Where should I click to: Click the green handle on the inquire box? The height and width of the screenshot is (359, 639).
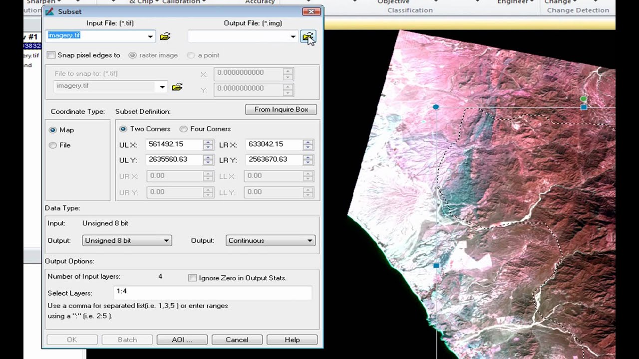pos(584,99)
